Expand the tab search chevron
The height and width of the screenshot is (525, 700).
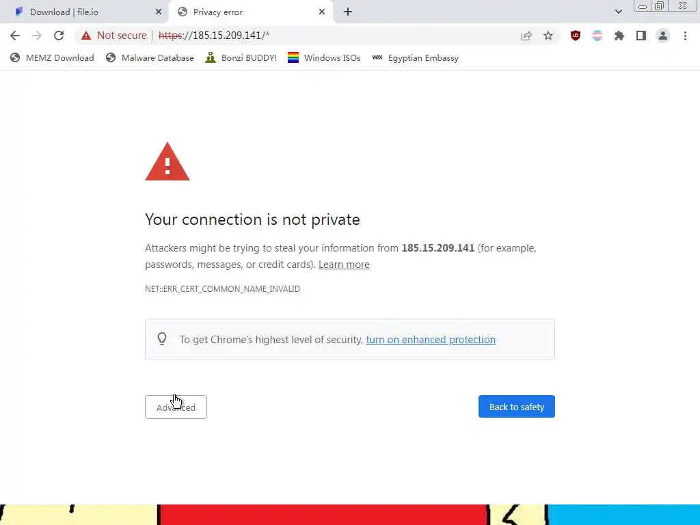[618, 12]
